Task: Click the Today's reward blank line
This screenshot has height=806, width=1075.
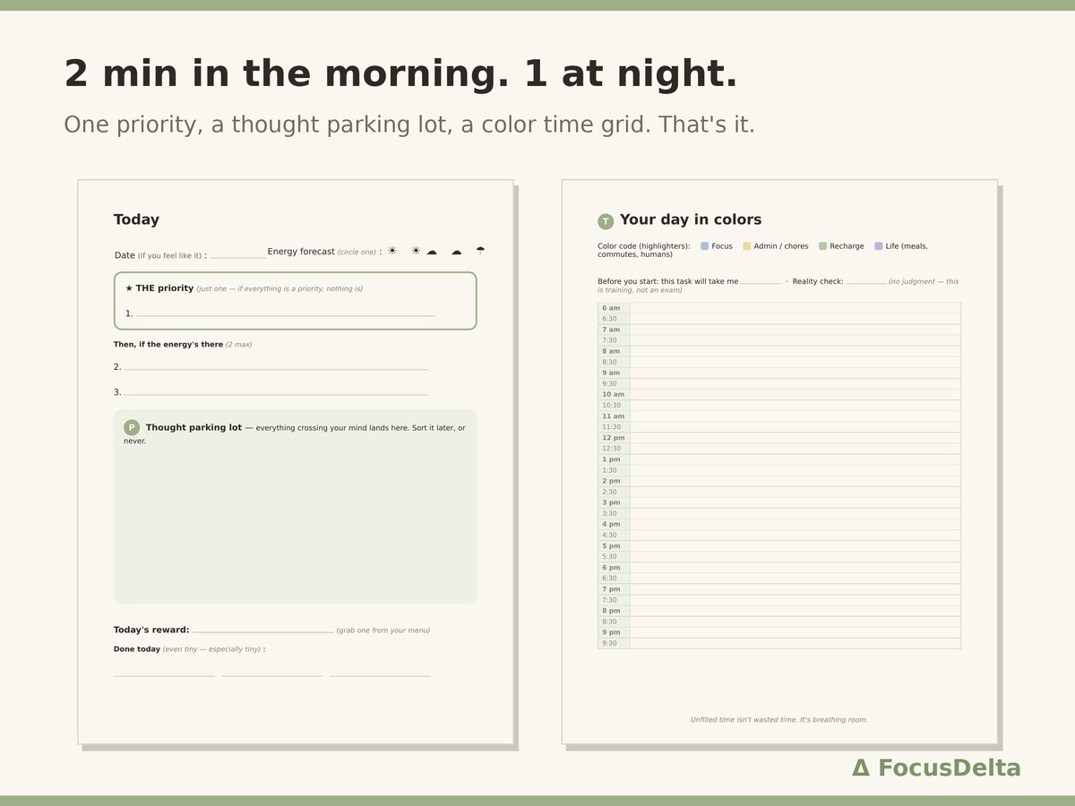Action: pyautogui.click(x=262, y=631)
